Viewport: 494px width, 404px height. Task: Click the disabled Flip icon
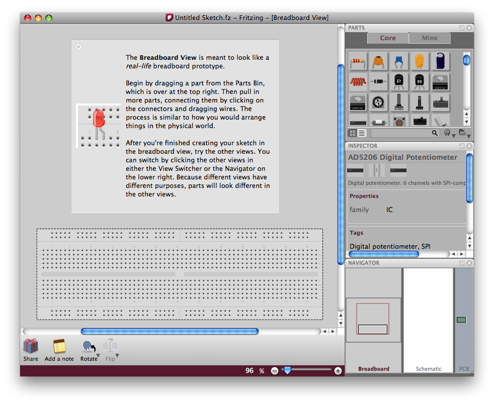(110, 346)
